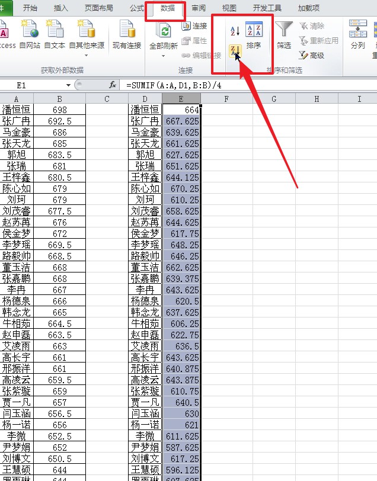
Task: Select the 数据 ribbon tab
Action: (x=168, y=8)
